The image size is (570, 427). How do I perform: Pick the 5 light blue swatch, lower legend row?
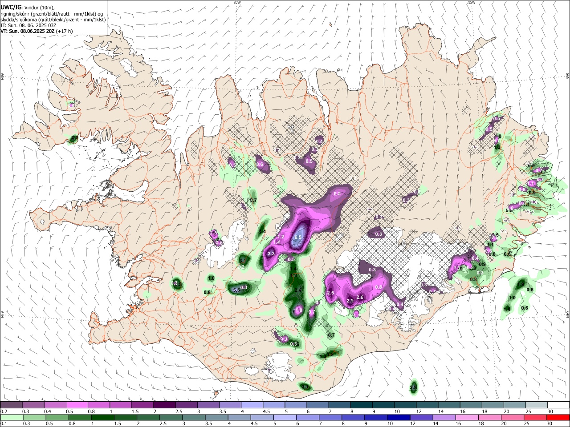tap(285, 417)
